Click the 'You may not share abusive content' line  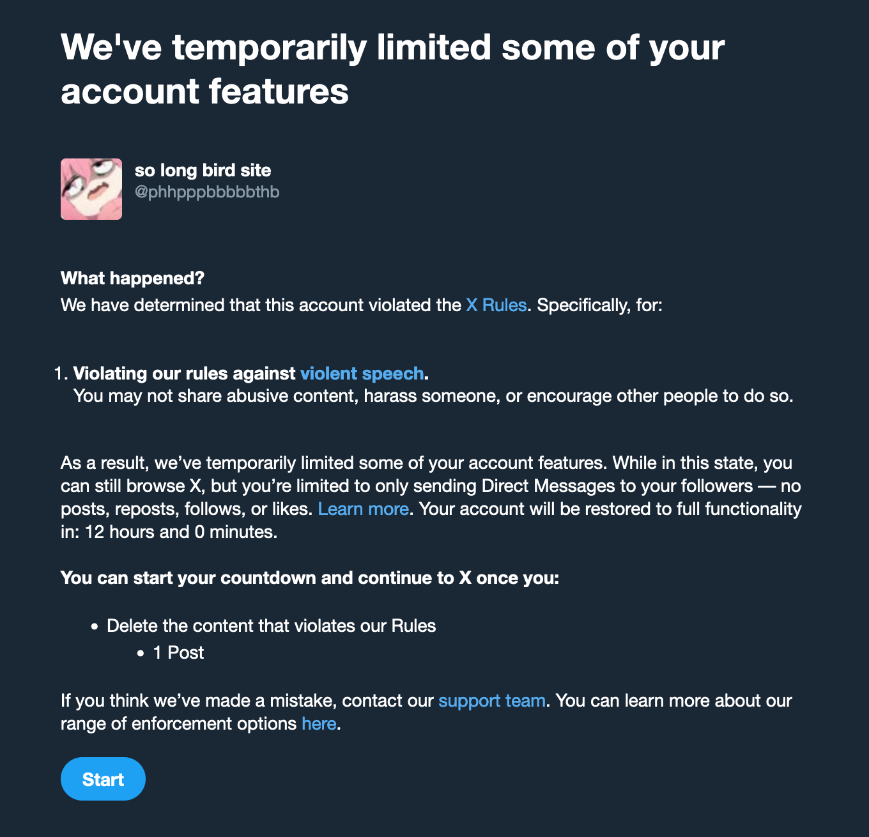click(x=434, y=396)
